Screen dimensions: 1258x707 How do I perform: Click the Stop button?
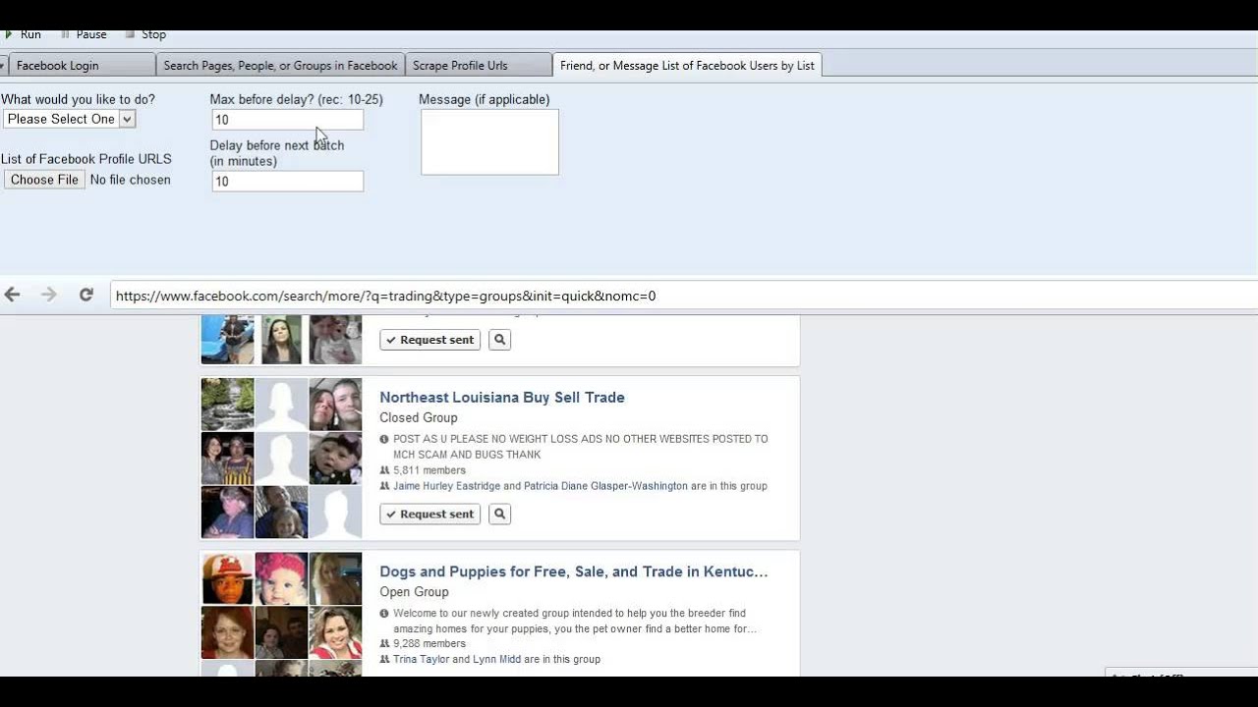(145, 34)
